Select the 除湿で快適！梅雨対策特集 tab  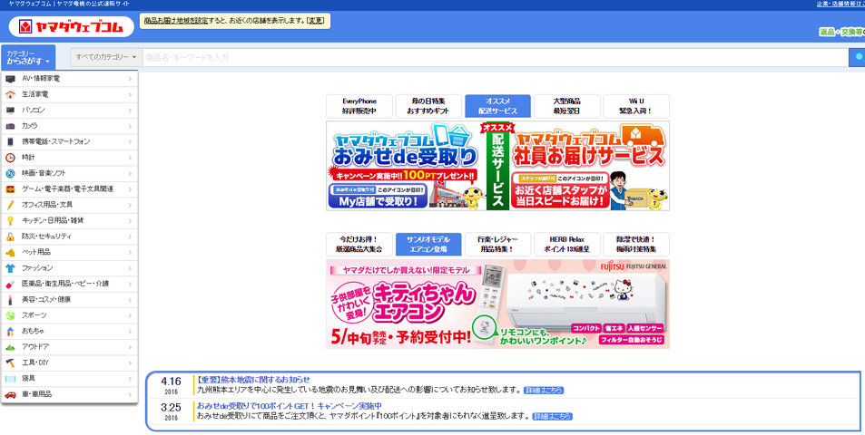(636, 244)
